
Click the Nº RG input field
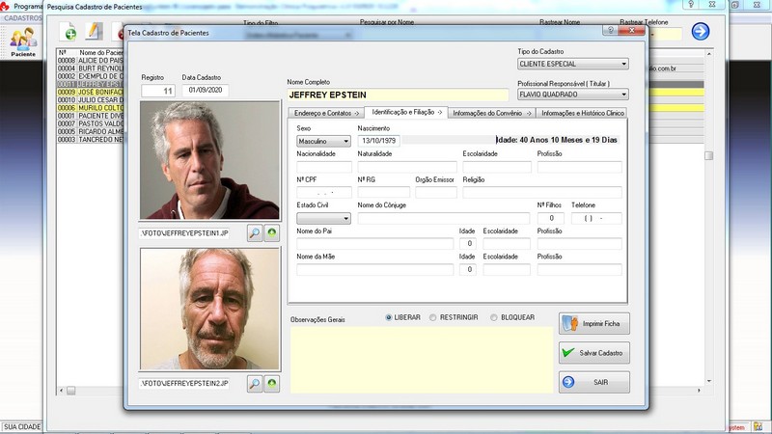383,192
